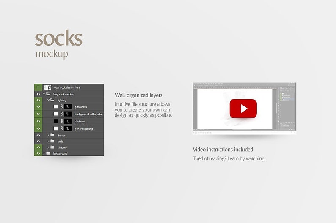The image size is (336, 223).
Task: Expand the design group
Action: tap(48, 135)
